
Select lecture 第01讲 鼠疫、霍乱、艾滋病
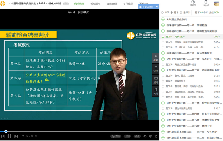coord(191,76)
